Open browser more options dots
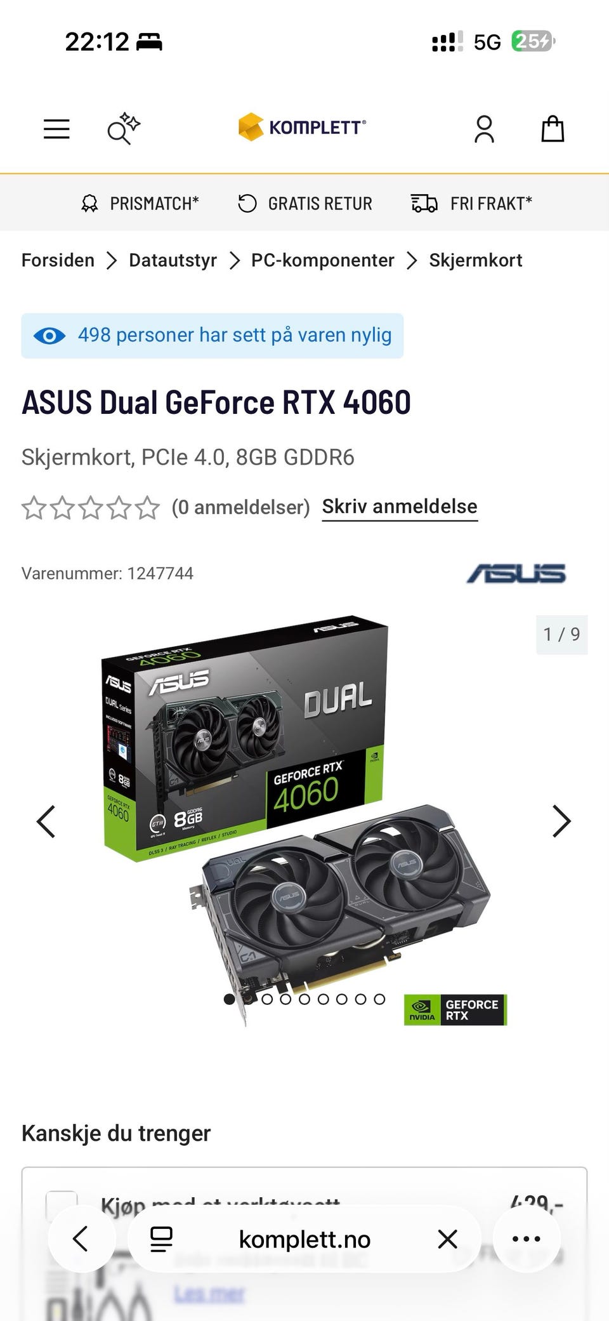Image resolution: width=609 pixels, height=1321 pixels. coord(527,1238)
